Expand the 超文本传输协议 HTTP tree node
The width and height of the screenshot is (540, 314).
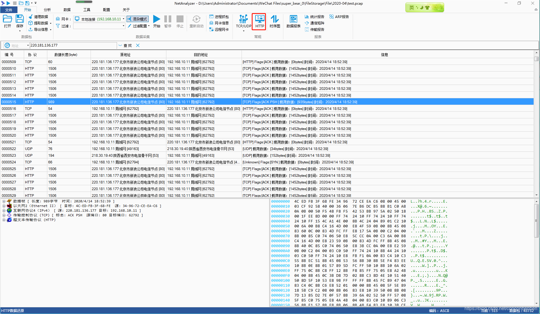pos(4,220)
